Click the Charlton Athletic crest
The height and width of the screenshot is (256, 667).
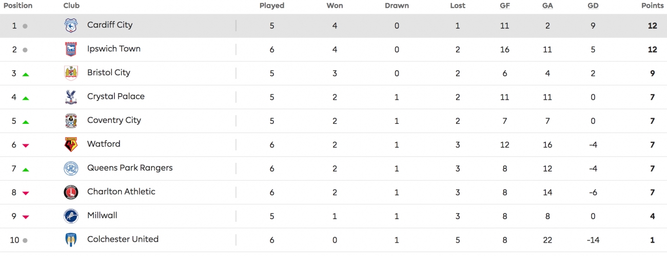coord(71,192)
